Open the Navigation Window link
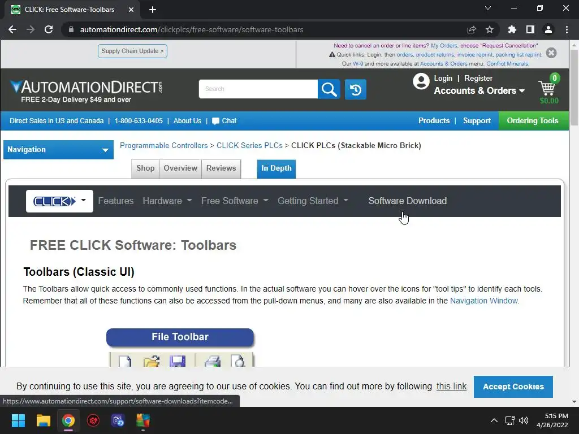 (484, 301)
